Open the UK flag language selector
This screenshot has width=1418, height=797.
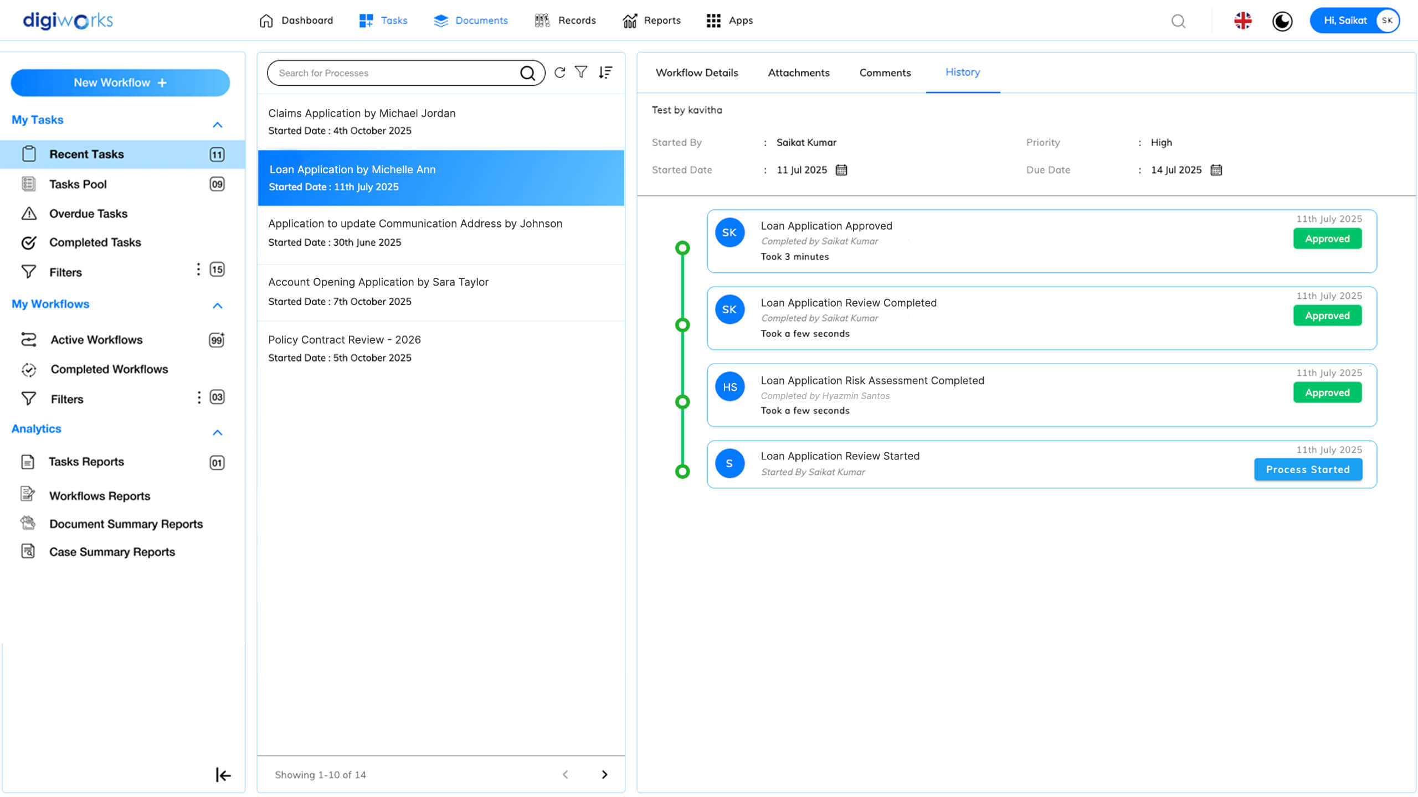point(1242,21)
